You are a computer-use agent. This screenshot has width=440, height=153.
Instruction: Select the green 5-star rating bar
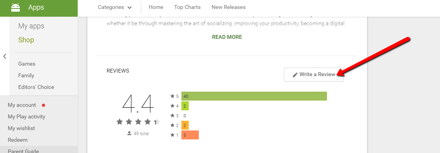pos(254,96)
